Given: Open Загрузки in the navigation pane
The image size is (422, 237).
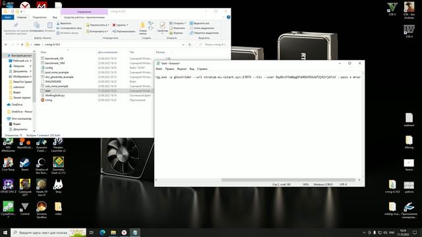Looking at the screenshot, I should [18, 66].
